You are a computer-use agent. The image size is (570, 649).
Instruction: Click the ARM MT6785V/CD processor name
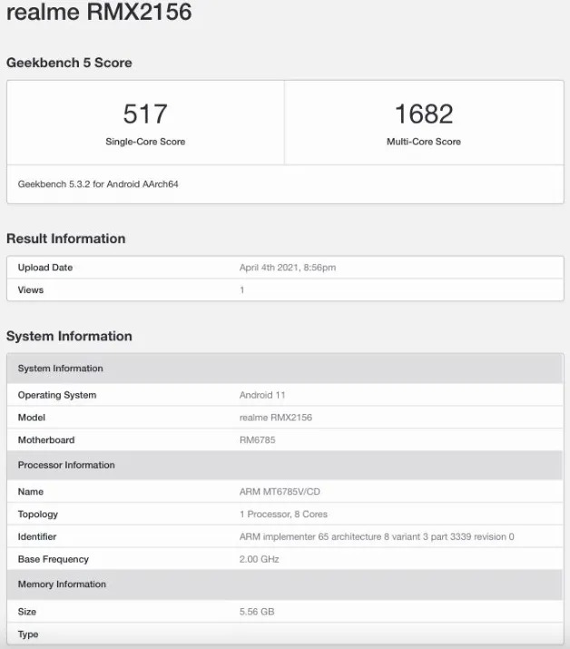[x=280, y=491]
